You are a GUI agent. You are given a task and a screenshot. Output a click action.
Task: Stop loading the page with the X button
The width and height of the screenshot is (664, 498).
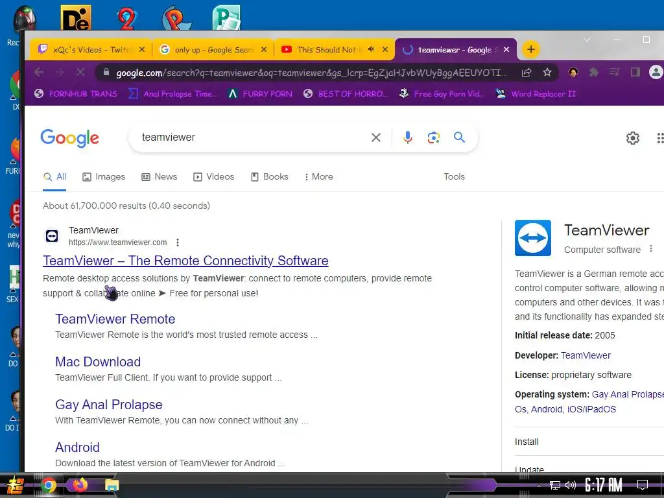tap(80, 73)
